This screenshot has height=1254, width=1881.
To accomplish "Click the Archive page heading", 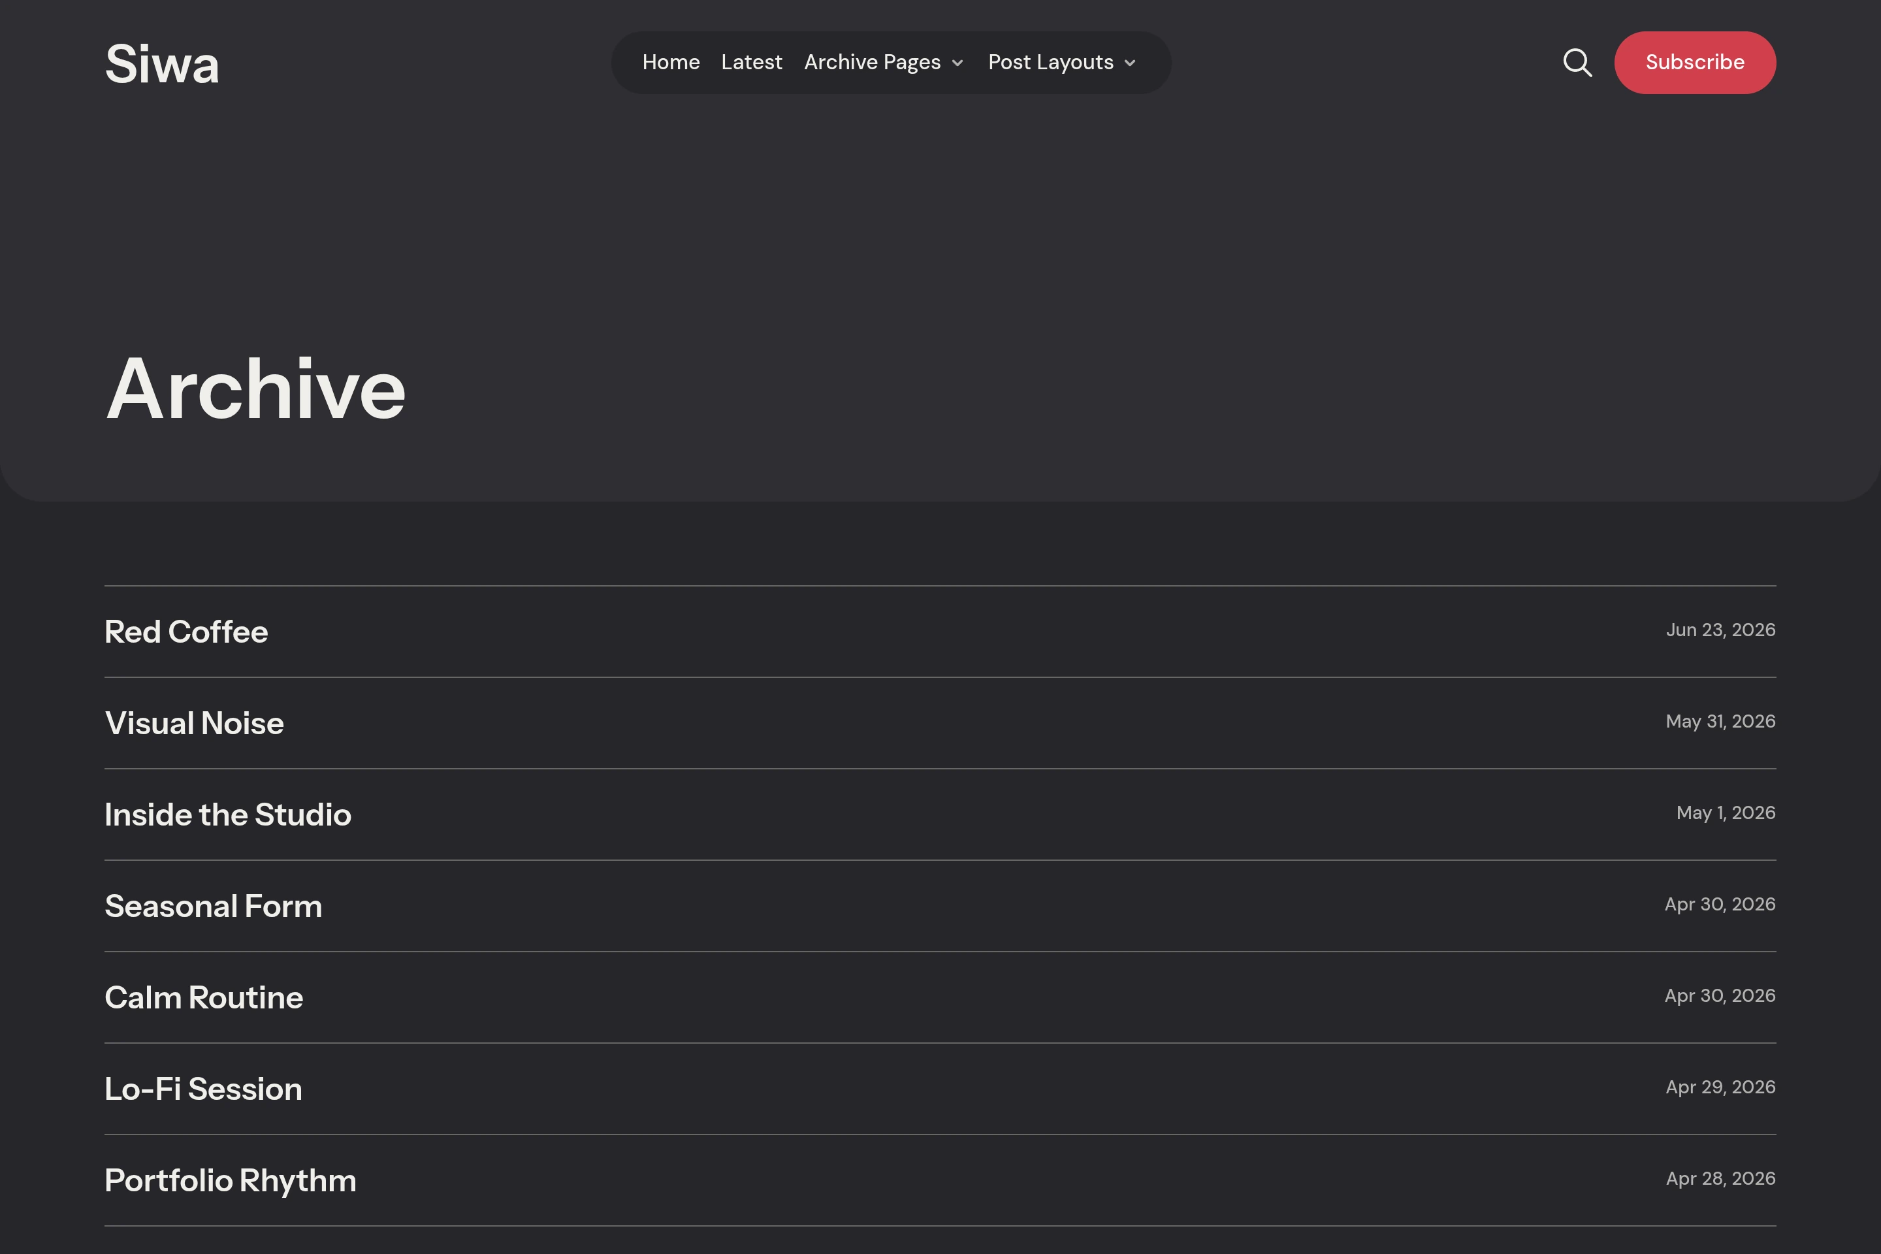I will 256,389.
